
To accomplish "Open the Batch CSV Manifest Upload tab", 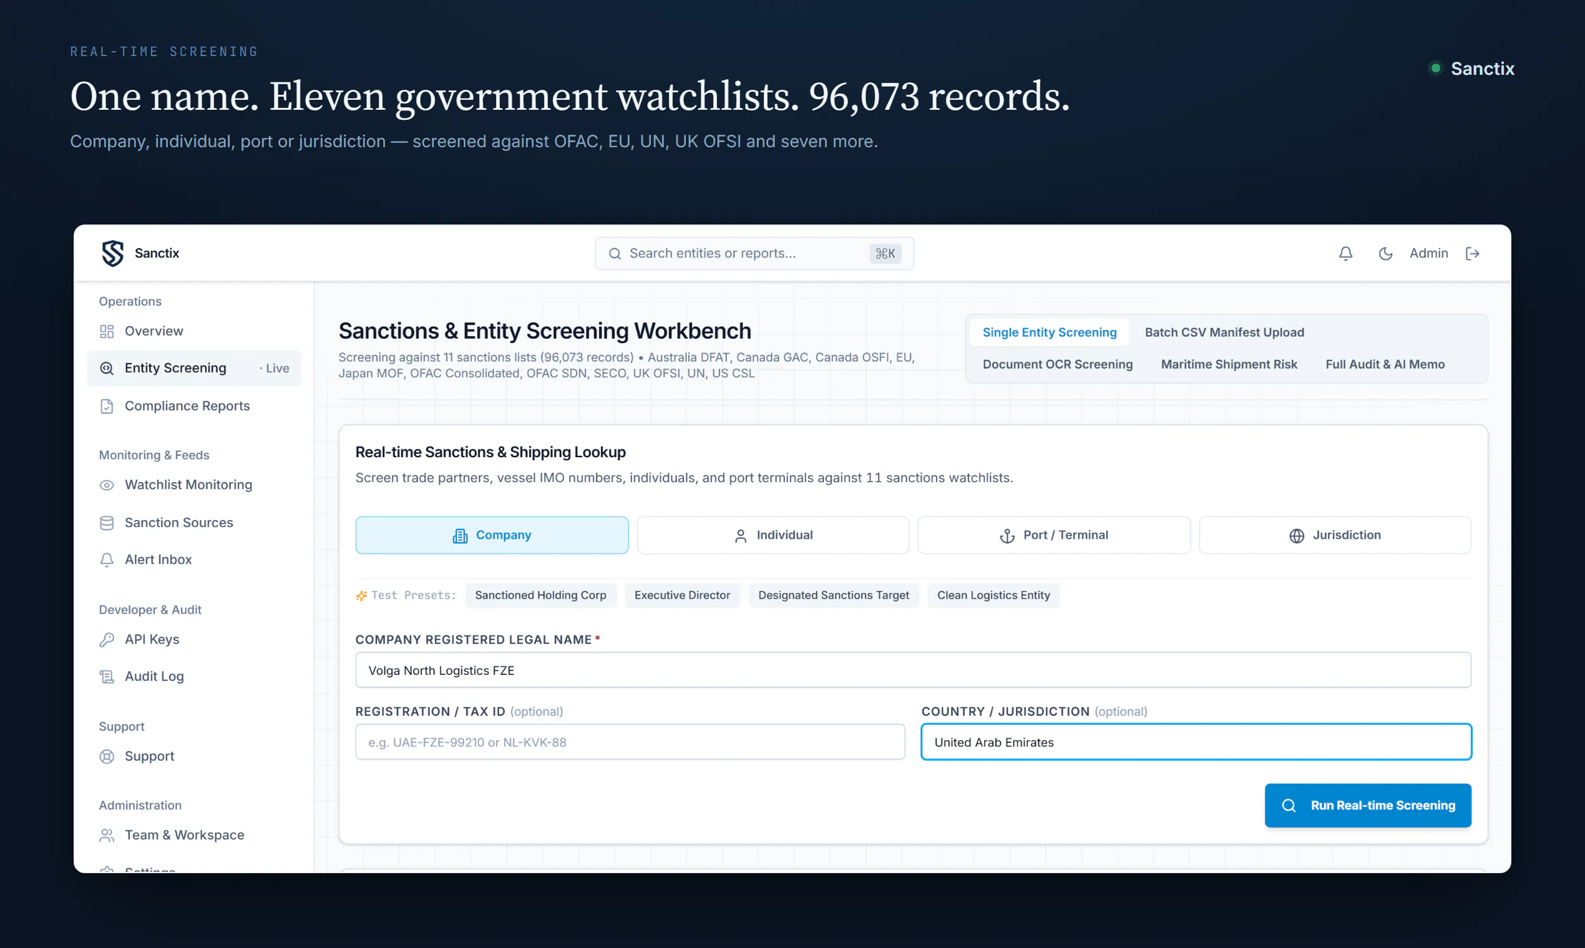I will coord(1224,332).
